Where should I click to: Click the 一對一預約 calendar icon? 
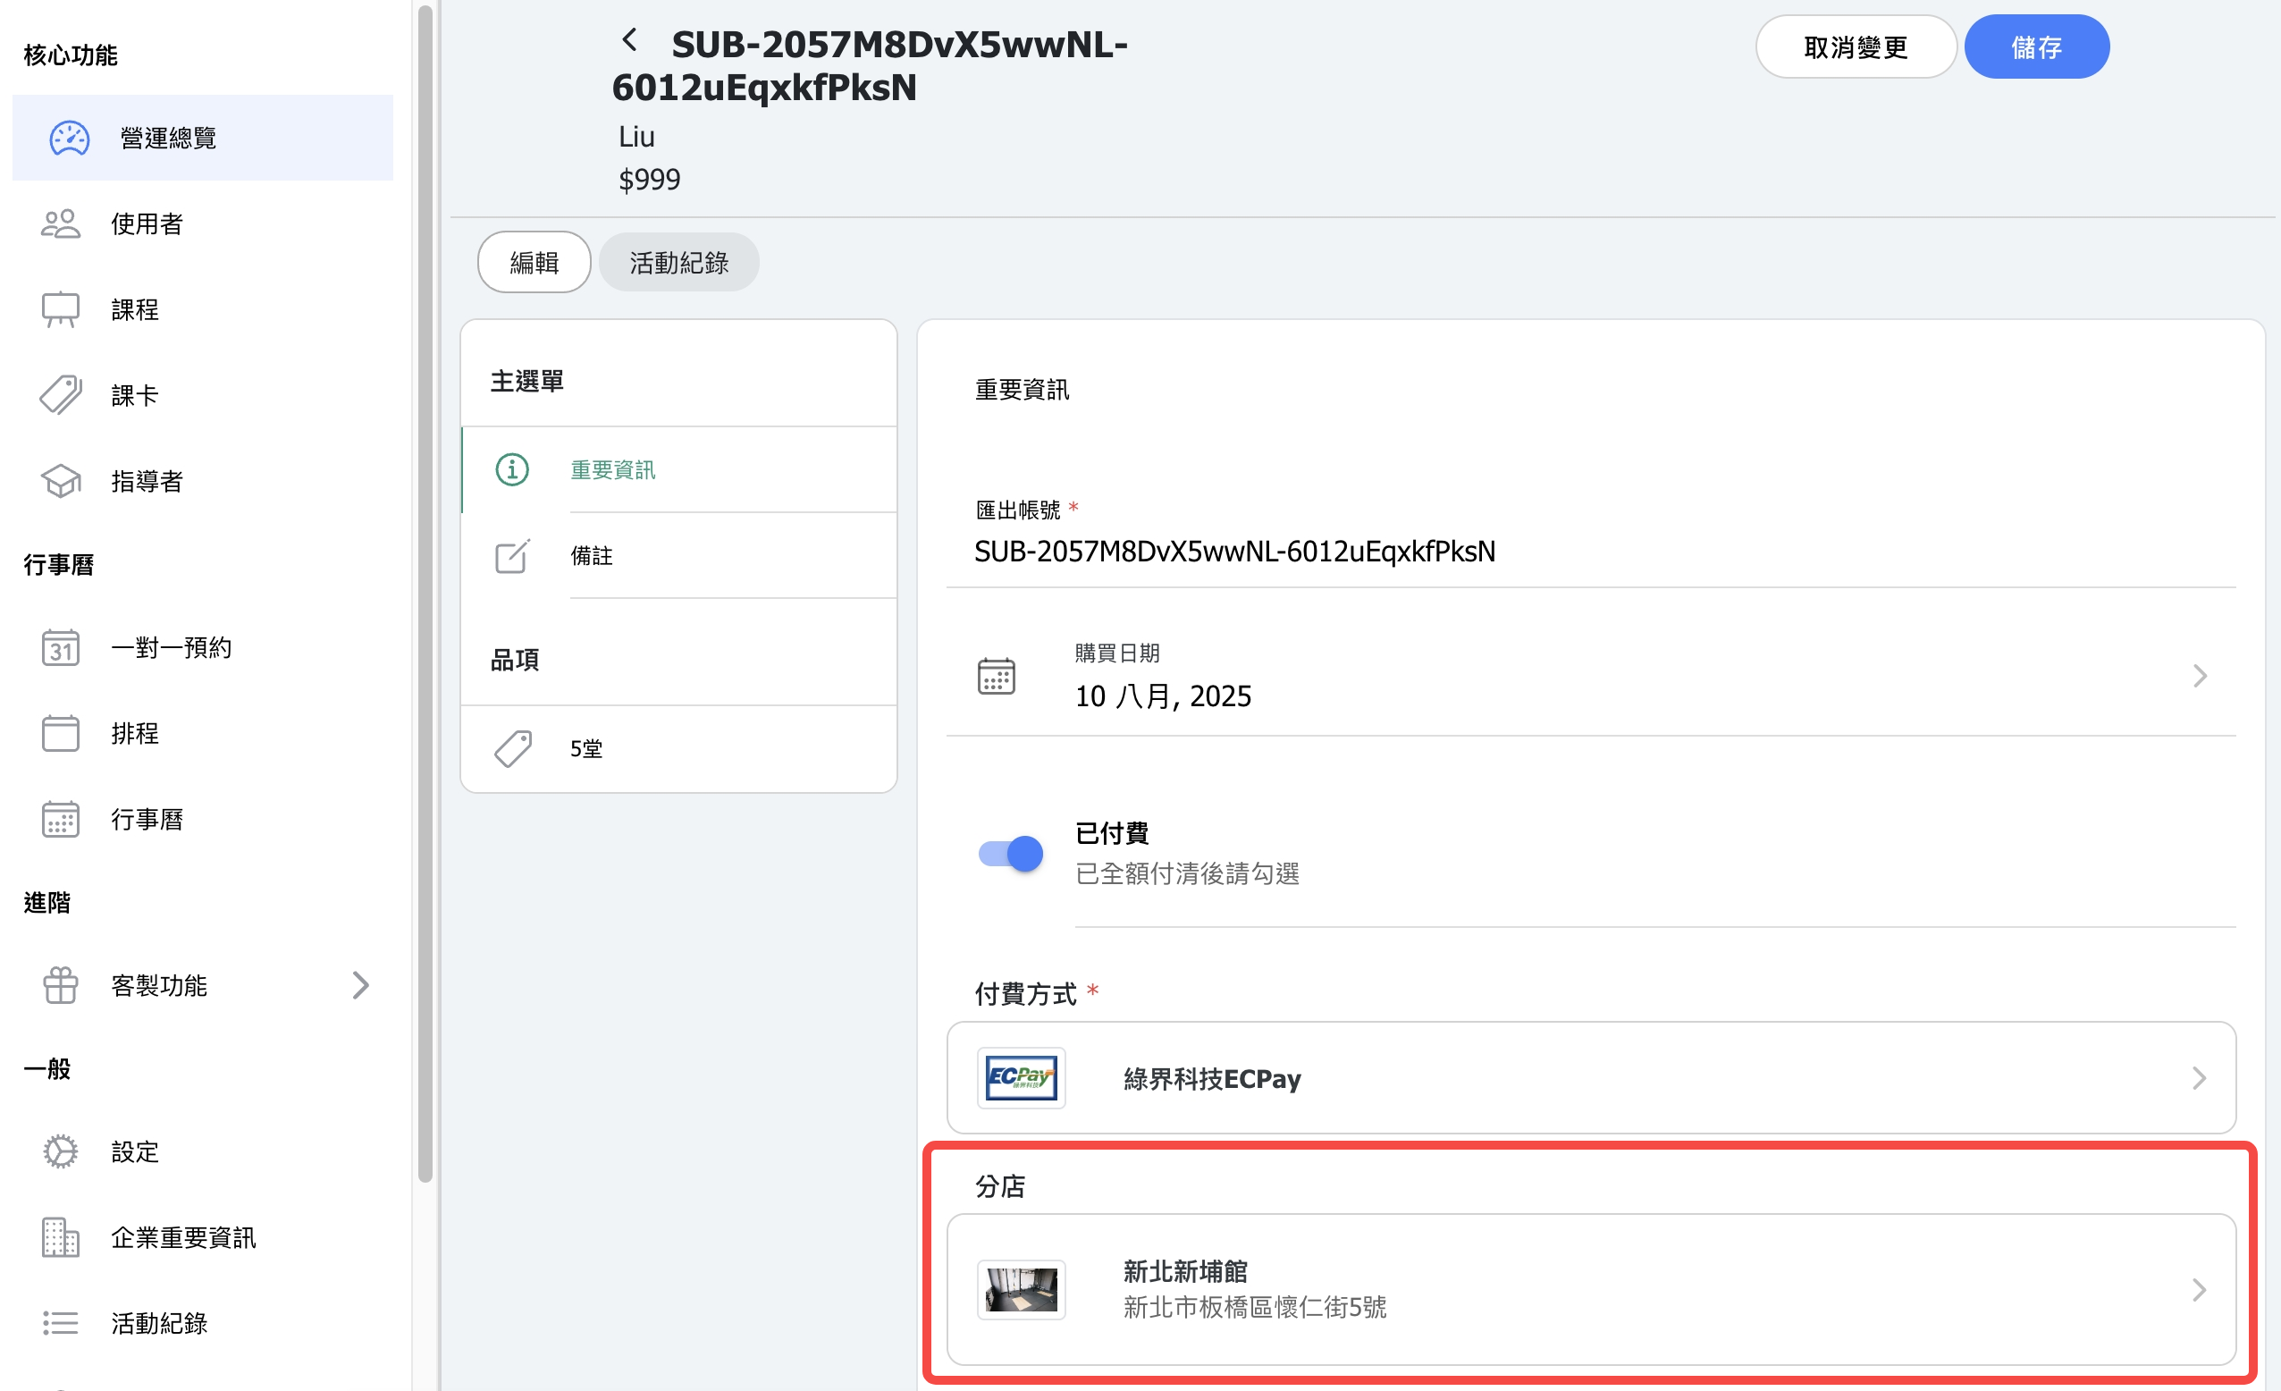point(60,647)
